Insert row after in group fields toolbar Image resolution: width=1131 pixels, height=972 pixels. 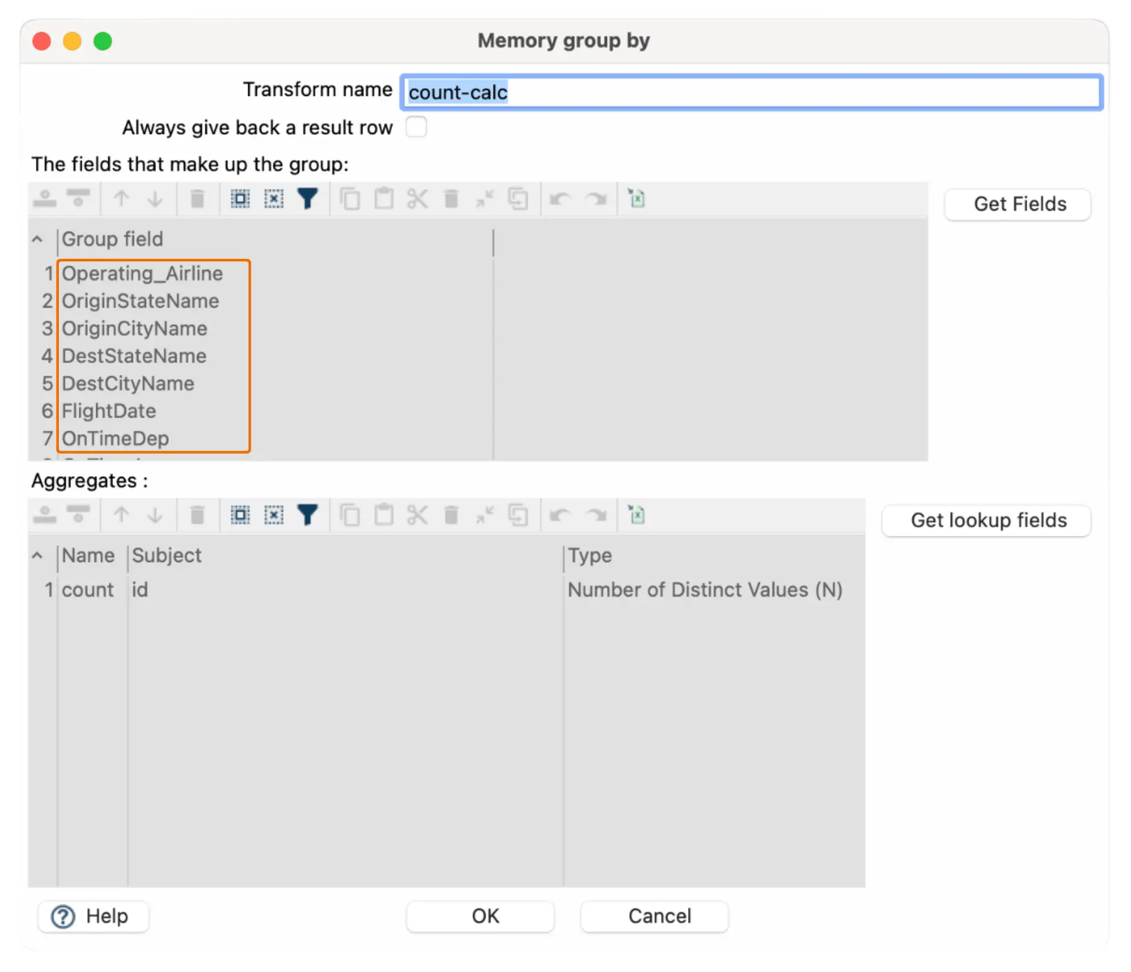[78, 199]
